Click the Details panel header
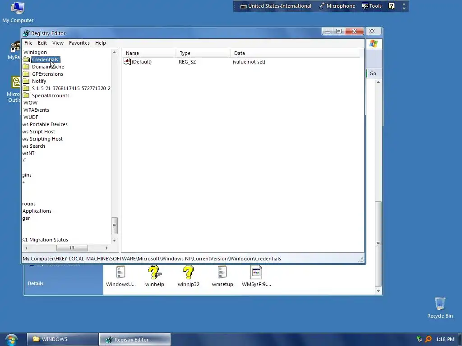 (x=35, y=283)
